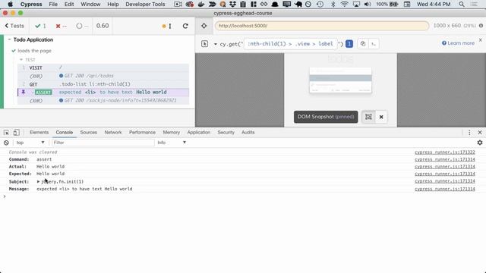The image size is (486, 273).
Task: Click the console Filter field
Action: click(x=103, y=143)
